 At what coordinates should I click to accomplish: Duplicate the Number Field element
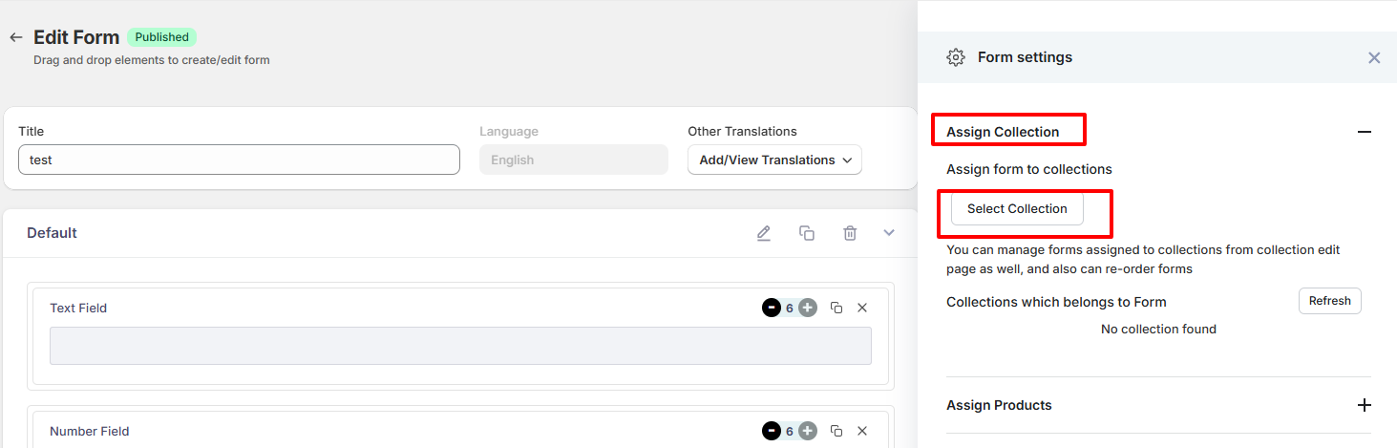tap(836, 431)
